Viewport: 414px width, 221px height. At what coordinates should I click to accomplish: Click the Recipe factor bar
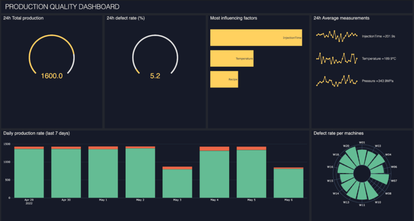pos(224,79)
